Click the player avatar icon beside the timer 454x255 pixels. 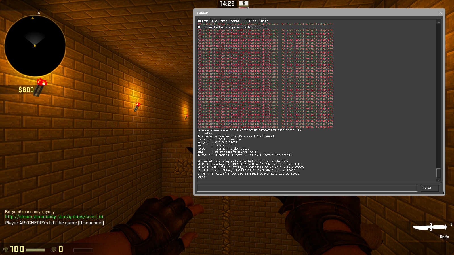pos(243,3)
